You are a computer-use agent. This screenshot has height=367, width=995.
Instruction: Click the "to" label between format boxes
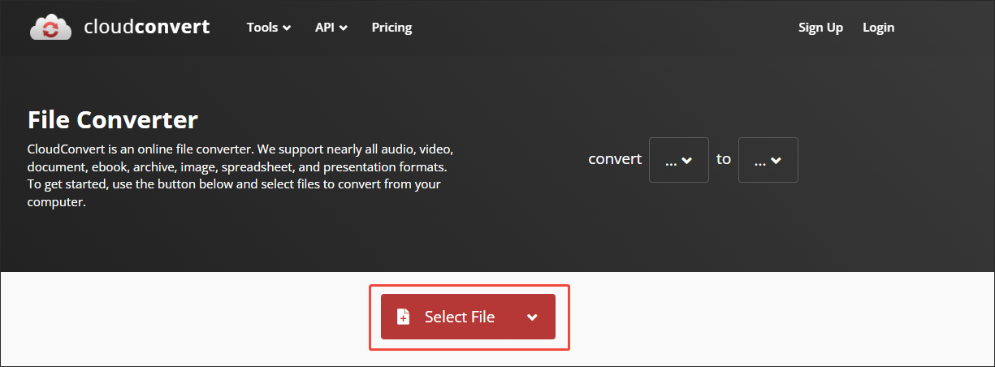(x=724, y=159)
